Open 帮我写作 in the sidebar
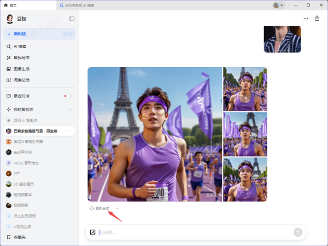 click(21, 57)
